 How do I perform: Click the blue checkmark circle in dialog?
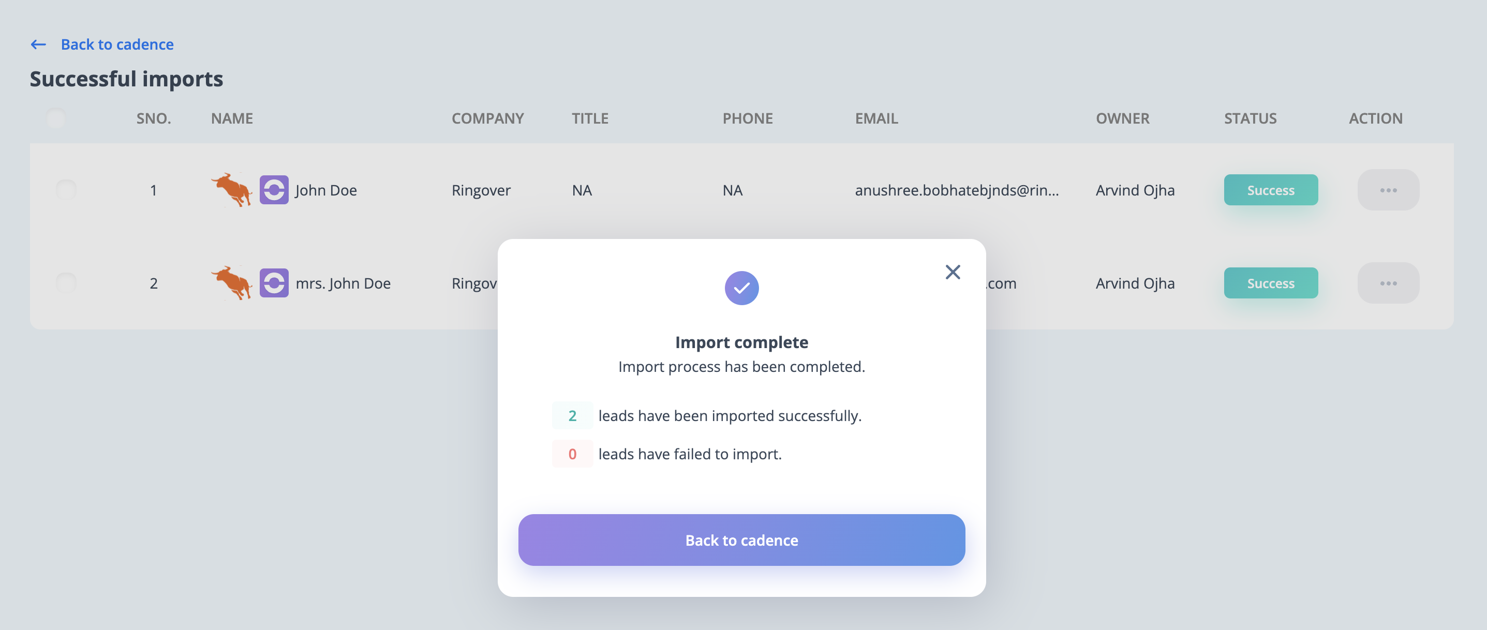click(x=741, y=288)
